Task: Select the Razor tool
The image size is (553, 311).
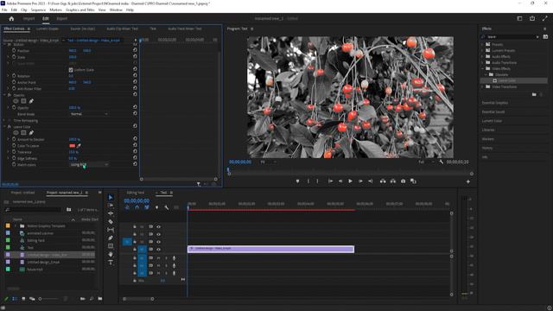Action: [x=111, y=221]
